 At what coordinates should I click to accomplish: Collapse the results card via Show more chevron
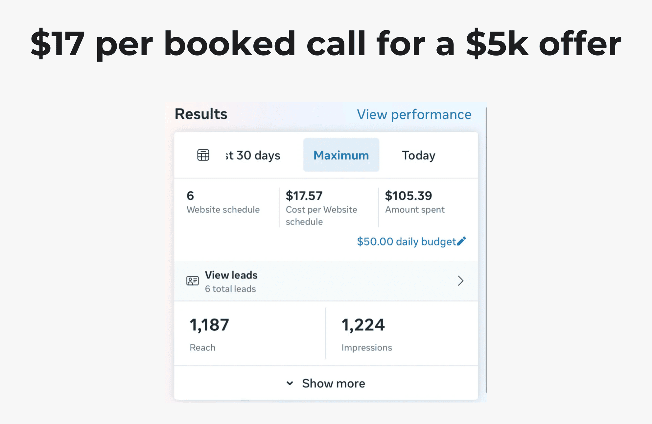[290, 383]
